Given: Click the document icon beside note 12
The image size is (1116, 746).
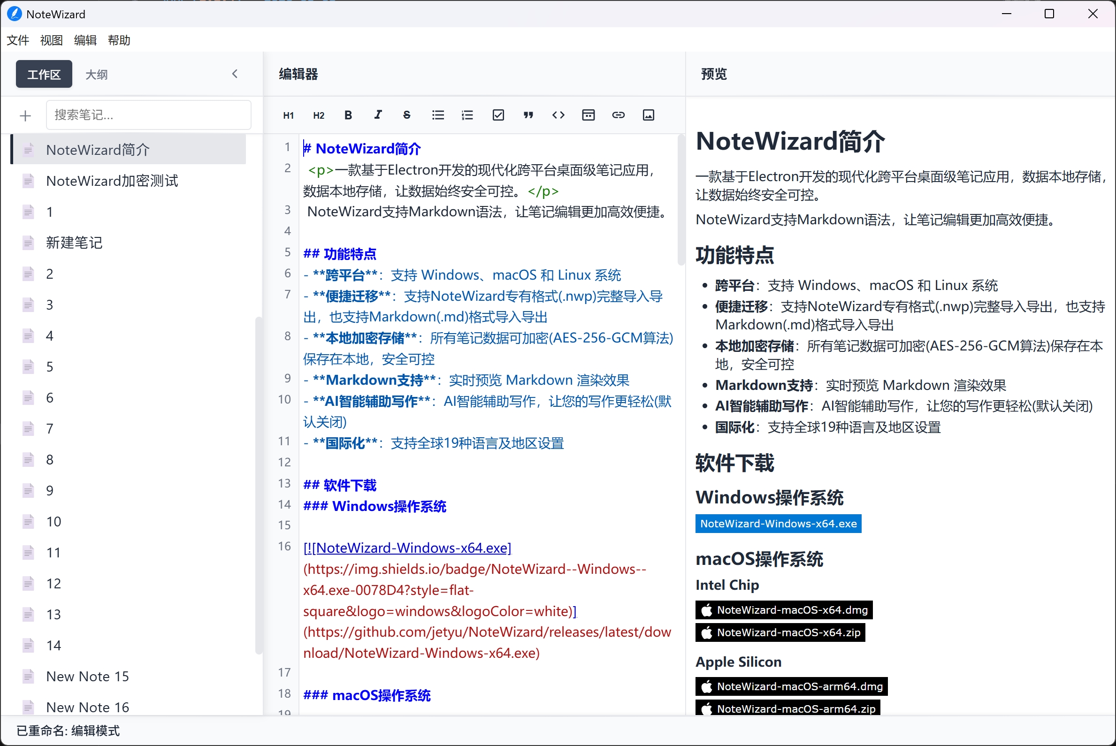Looking at the screenshot, I should pyautogui.click(x=29, y=584).
